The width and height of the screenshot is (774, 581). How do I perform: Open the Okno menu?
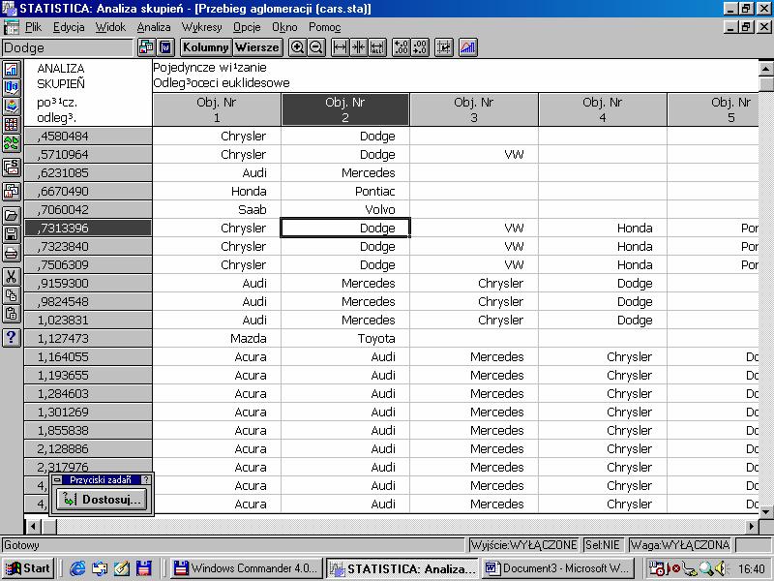click(284, 27)
